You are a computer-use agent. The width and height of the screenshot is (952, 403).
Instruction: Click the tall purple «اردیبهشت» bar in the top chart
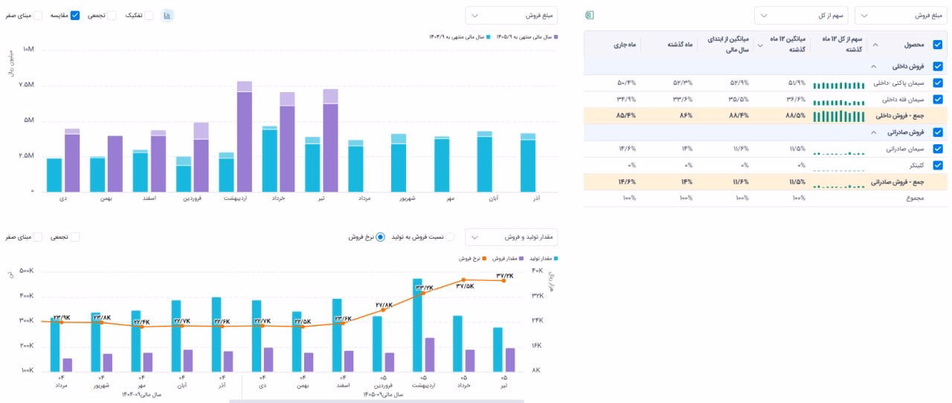[244, 141]
